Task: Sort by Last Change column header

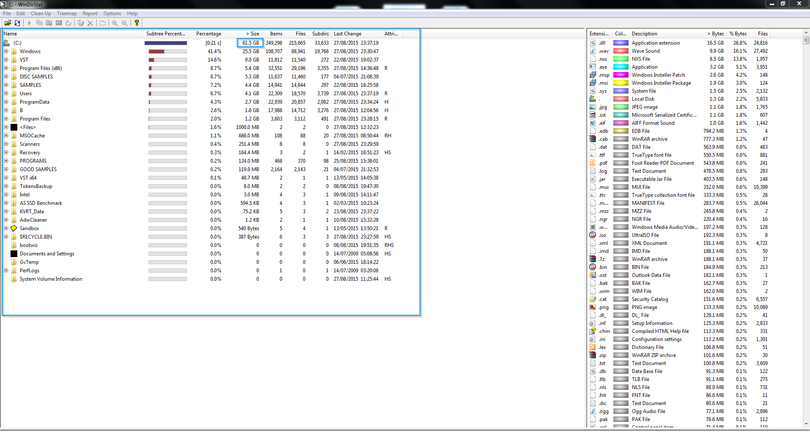Action: coord(357,34)
